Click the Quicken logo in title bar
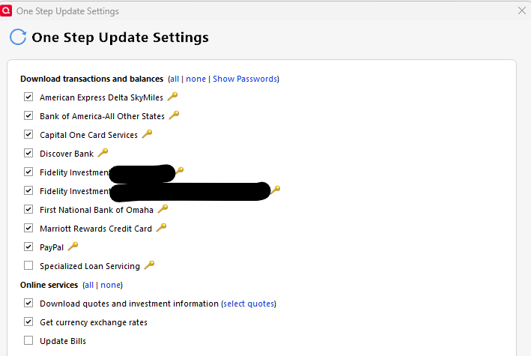Viewport: 531px width, 356px height. coord(6,10)
